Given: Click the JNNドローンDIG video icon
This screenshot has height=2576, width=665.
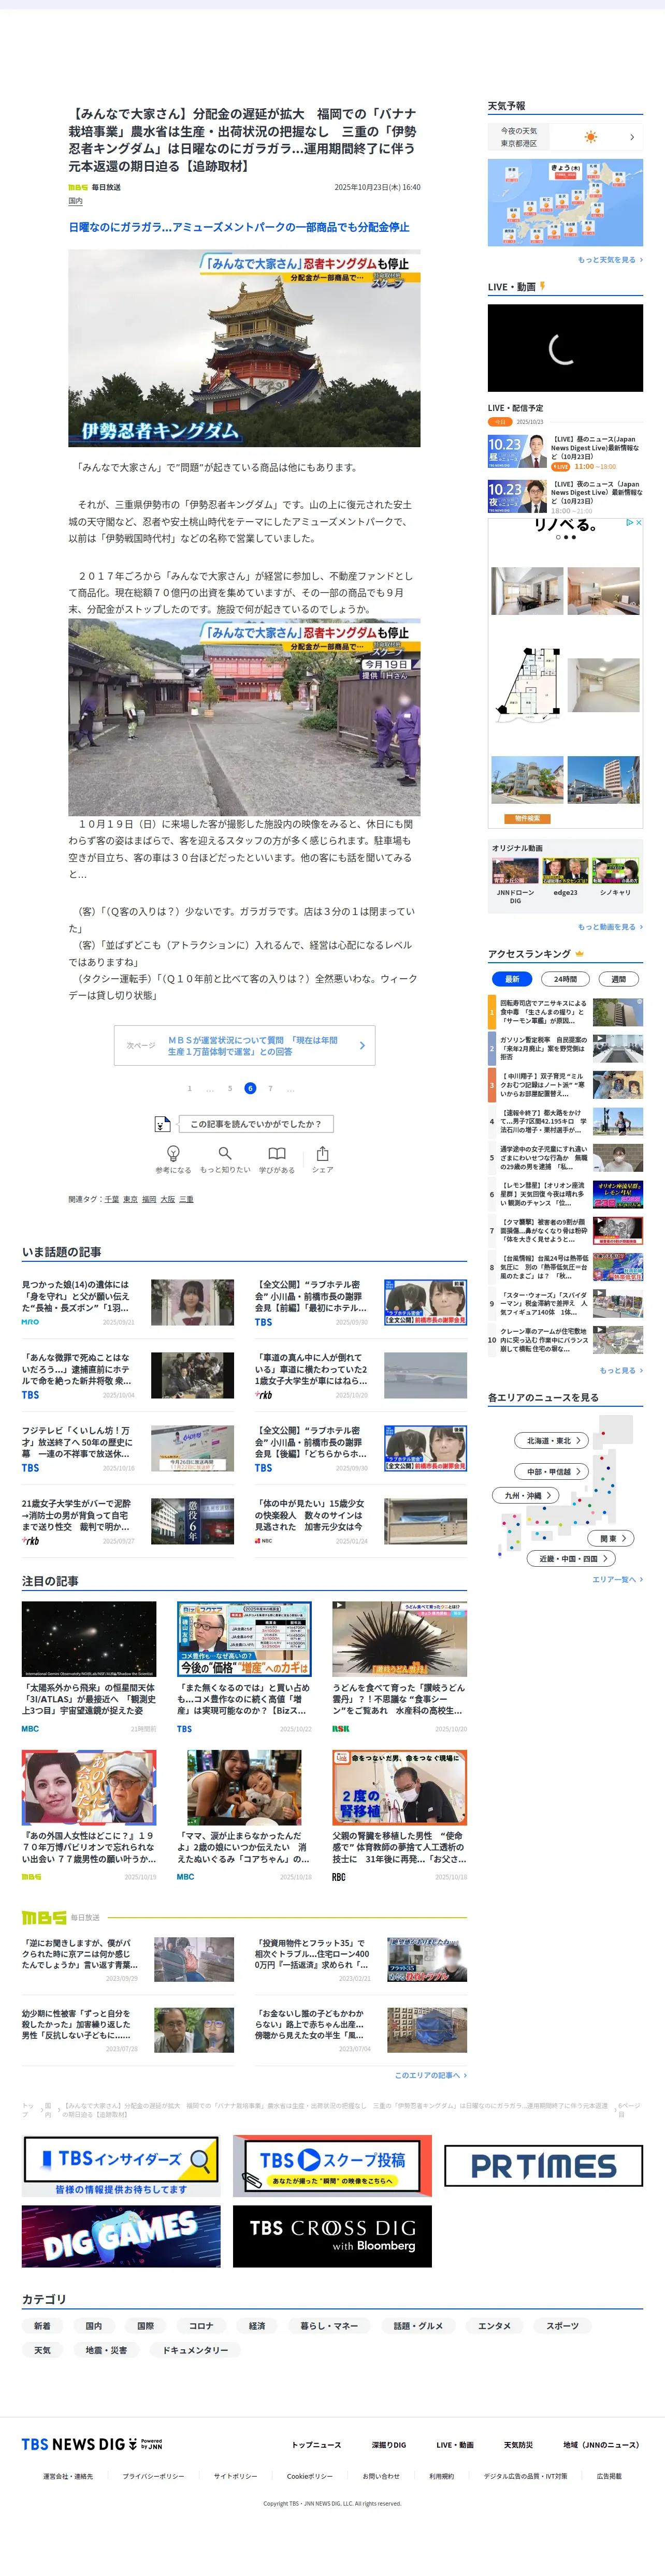Looking at the screenshot, I should [515, 871].
